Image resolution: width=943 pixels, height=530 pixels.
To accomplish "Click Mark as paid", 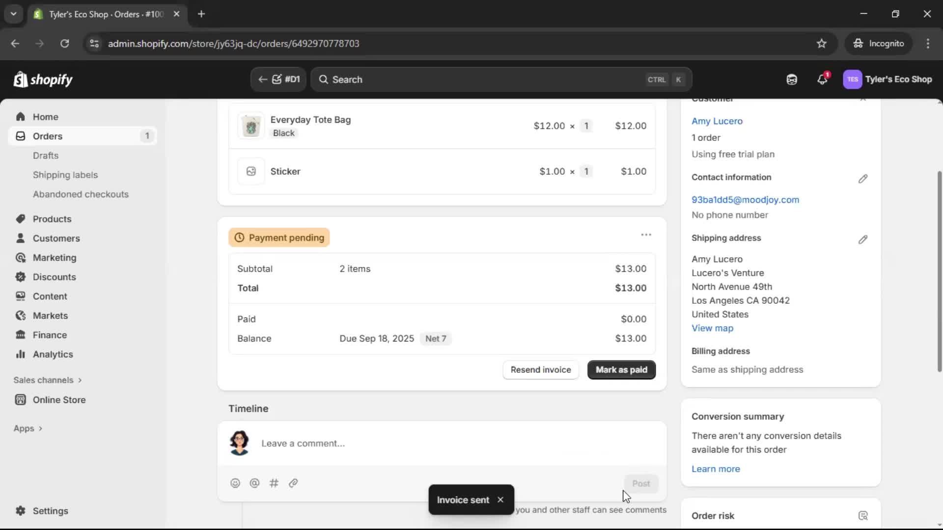I will pyautogui.click(x=621, y=370).
